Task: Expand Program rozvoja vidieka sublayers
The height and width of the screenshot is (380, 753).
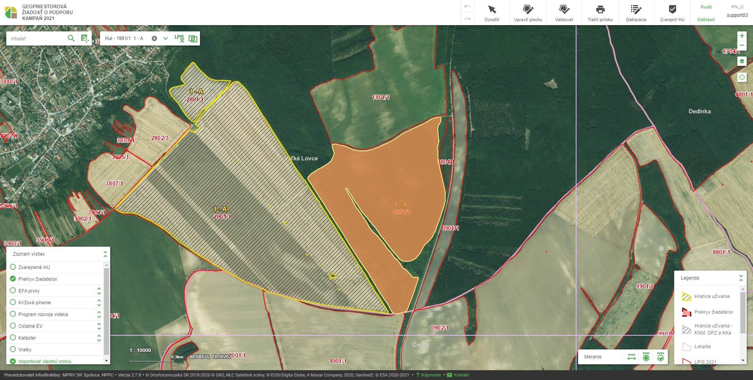Action: 99,314
